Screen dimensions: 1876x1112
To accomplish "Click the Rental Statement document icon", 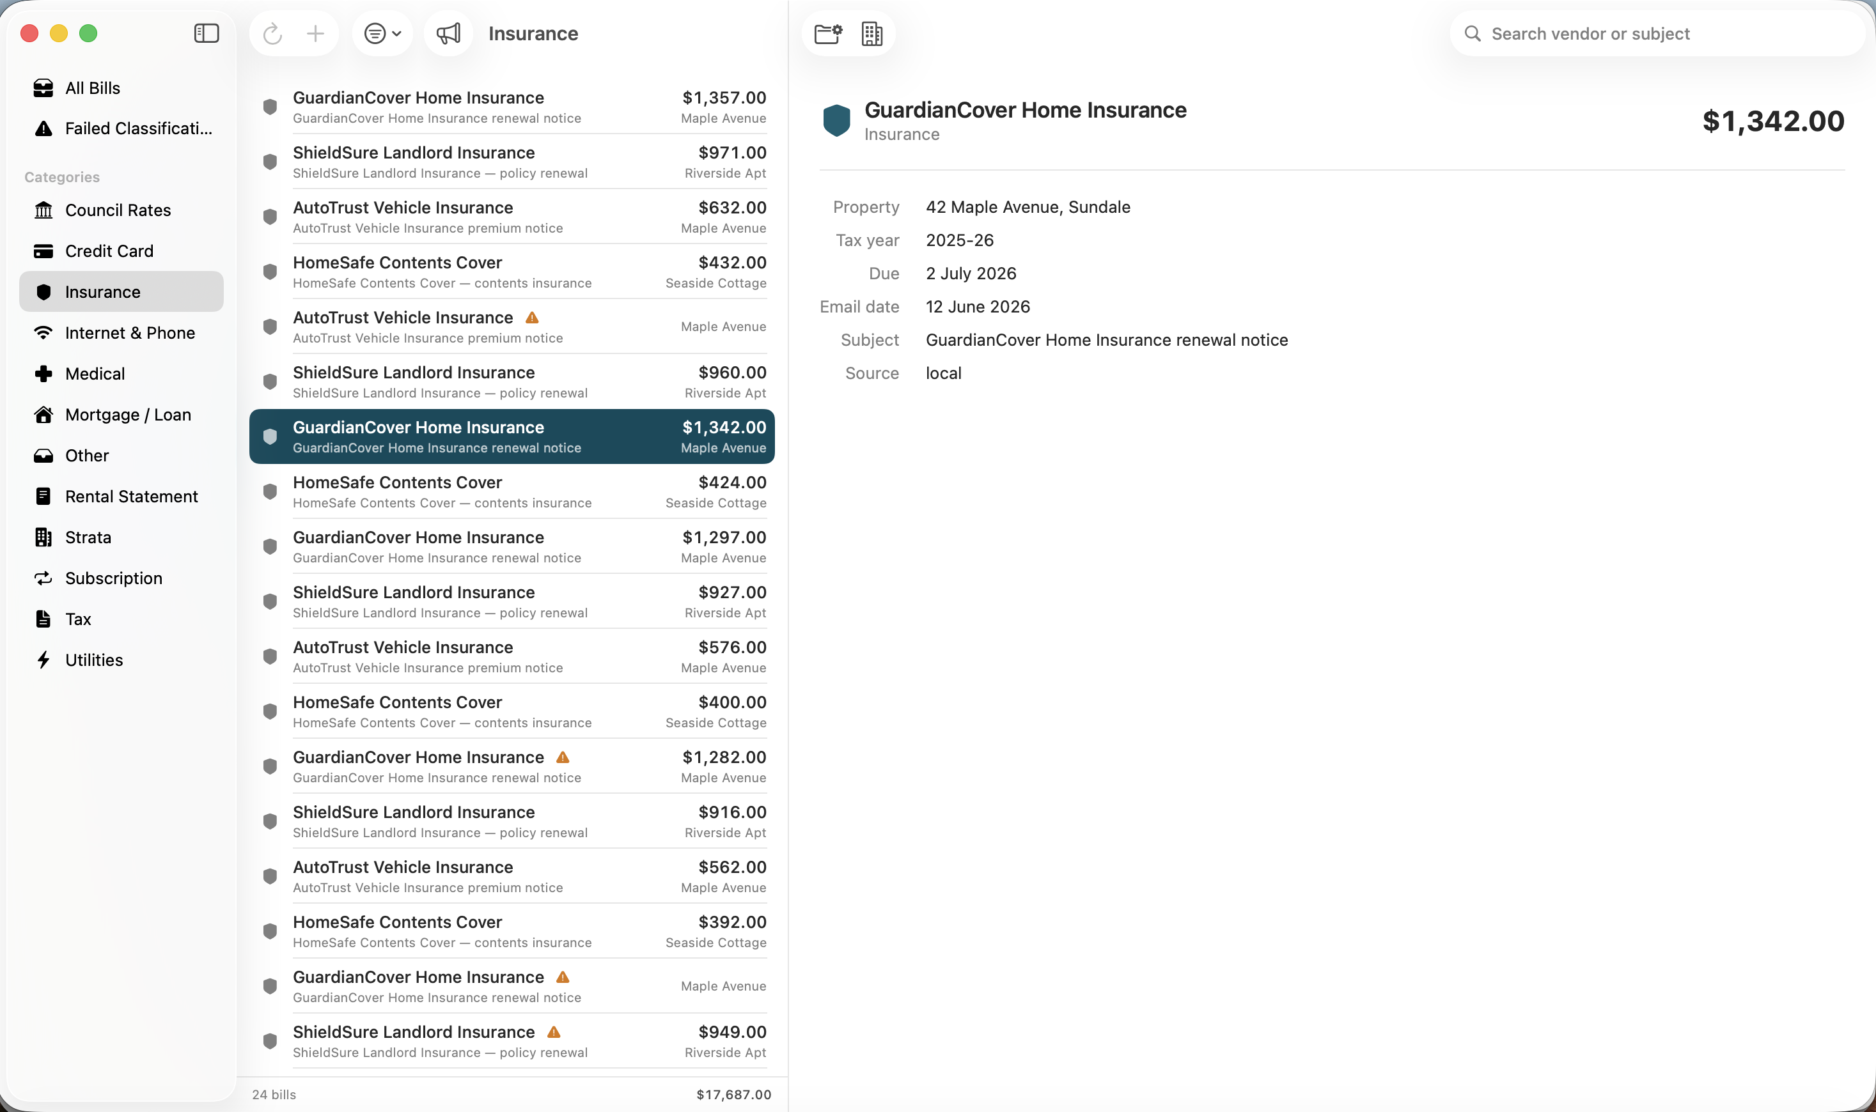I will click(x=43, y=496).
